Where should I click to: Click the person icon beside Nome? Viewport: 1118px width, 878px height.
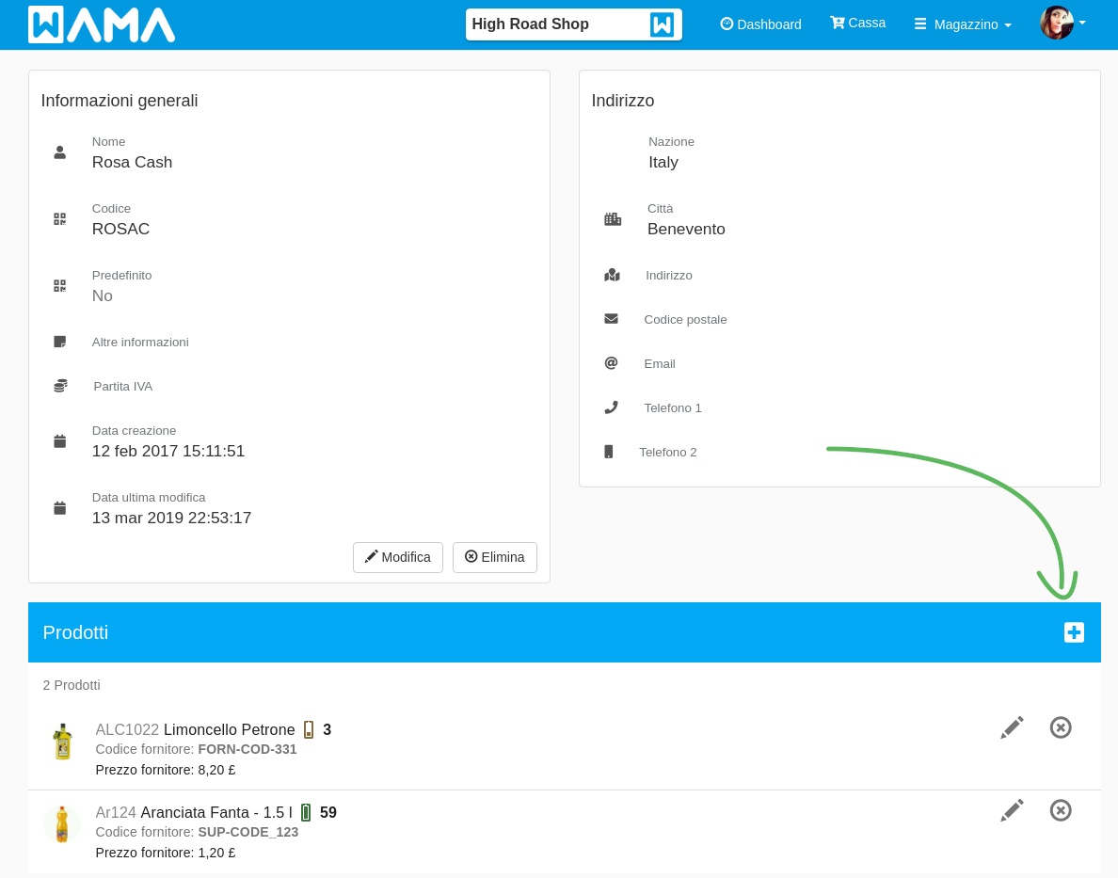pyautogui.click(x=60, y=152)
